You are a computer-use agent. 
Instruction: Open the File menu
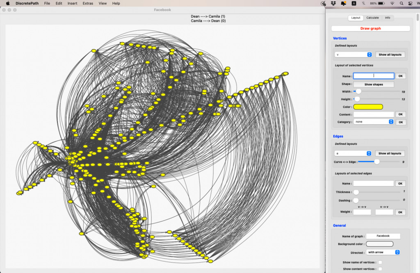[x=47, y=3]
